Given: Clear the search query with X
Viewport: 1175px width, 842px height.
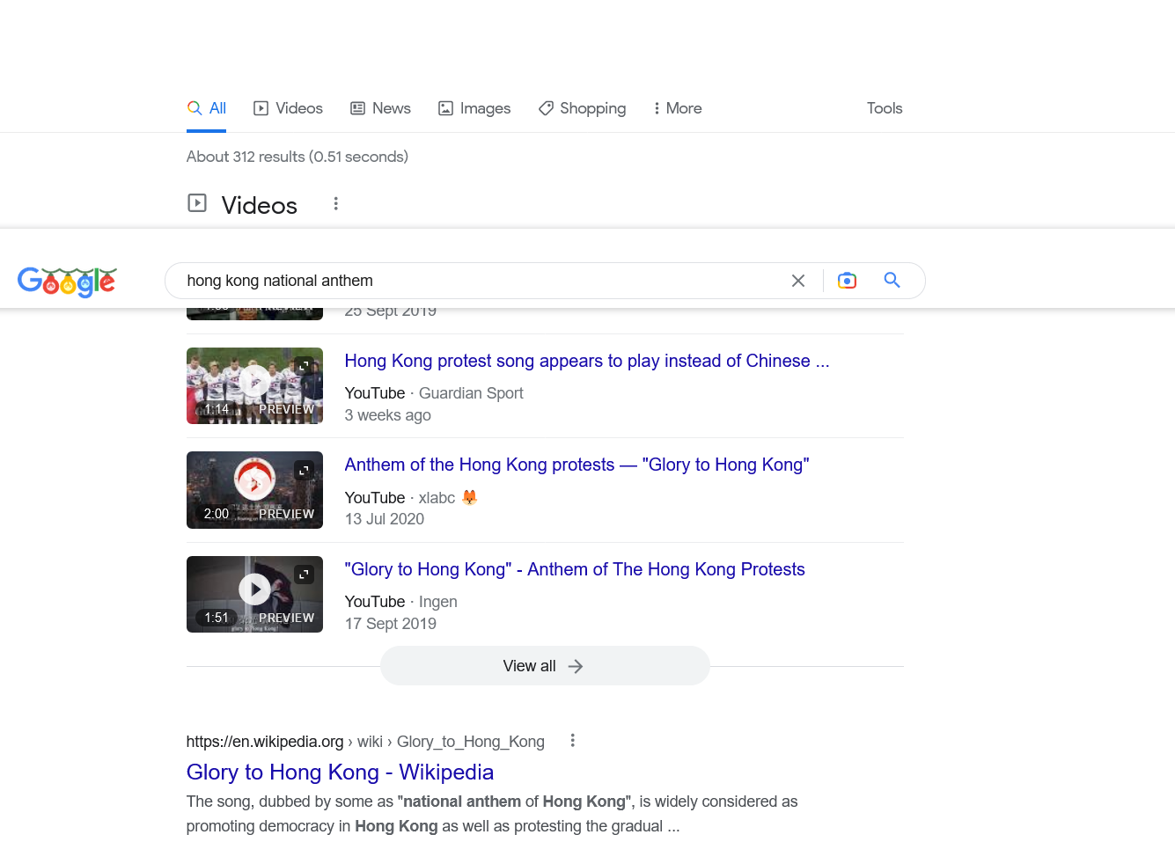Looking at the screenshot, I should 798,281.
